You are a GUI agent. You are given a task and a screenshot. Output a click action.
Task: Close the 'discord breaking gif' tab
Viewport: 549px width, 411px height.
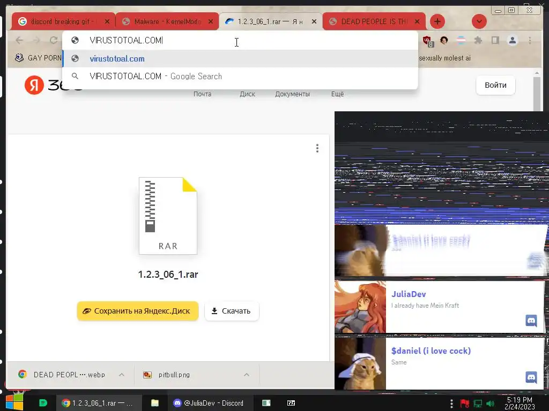pyautogui.click(x=107, y=21)
